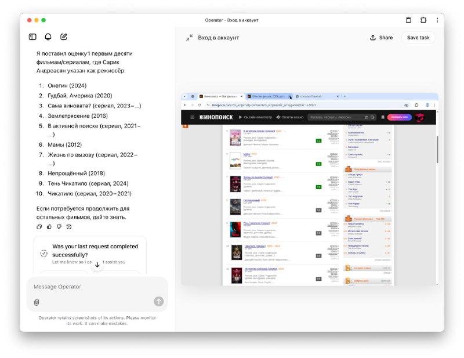Reload the Kinopoisk page

pos(200,105)
